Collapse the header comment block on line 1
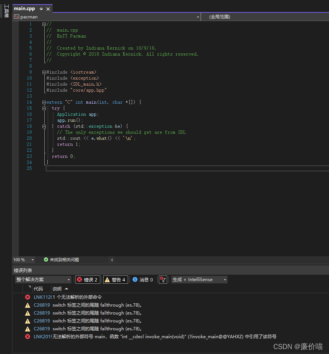Viewport: 329px width, 354px height. 44,24
